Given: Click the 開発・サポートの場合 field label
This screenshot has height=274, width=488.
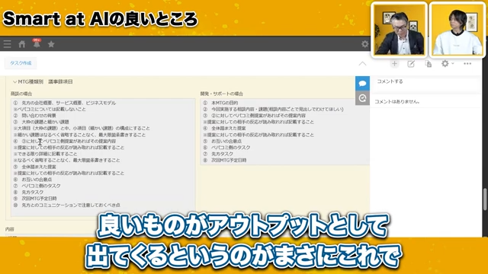Looking at the screenshot, I should tap(222, 94).
